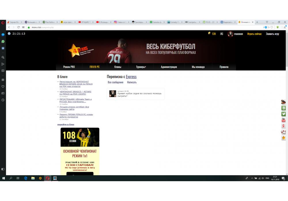Click the VK icon in Opera sidebar

[3, 48]
